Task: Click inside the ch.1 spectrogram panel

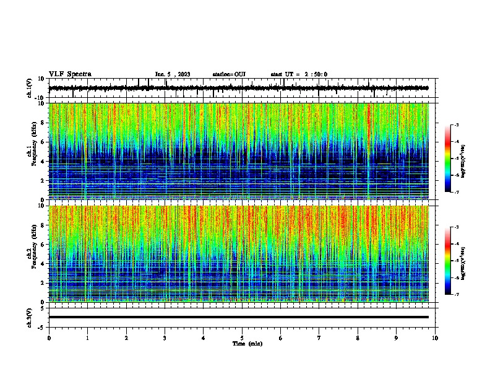Action: (x=238, y=151)
